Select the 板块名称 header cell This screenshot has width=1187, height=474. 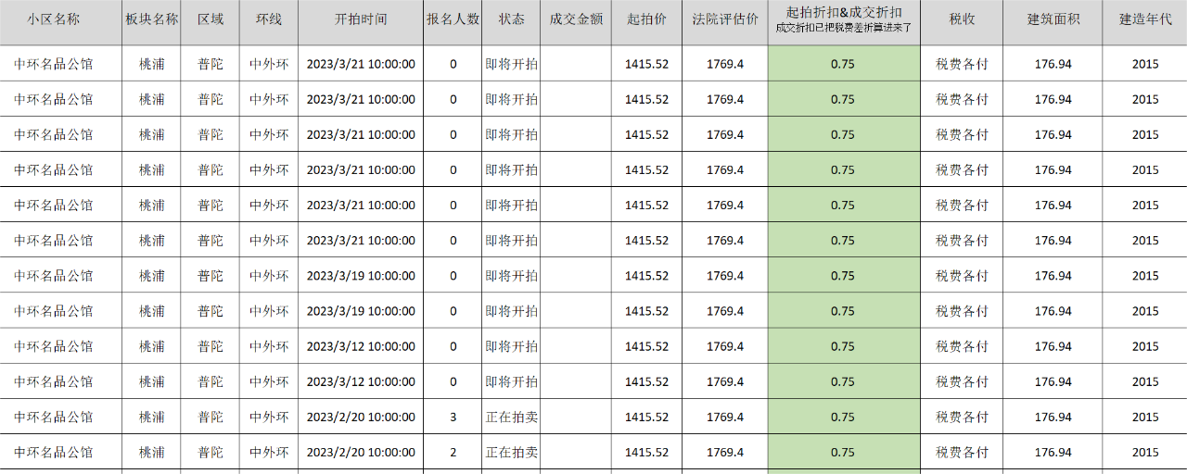[x=151, y=19]
